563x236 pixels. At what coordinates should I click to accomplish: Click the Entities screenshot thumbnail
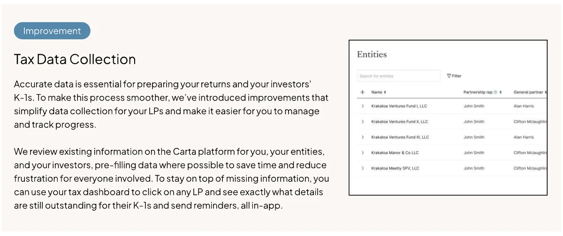(x=448, y=118)
